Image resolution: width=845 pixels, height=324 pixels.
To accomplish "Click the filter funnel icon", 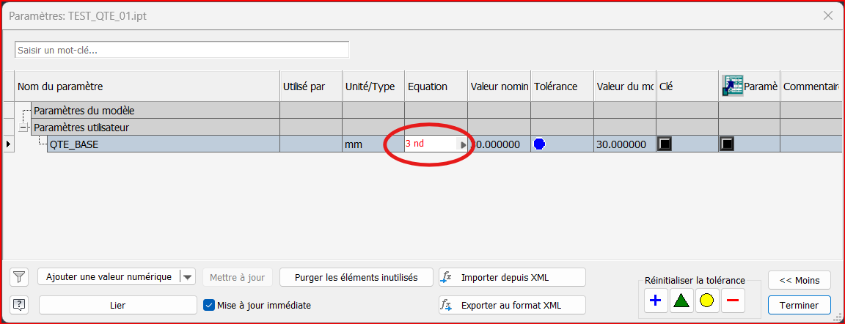I will point(20,277).
